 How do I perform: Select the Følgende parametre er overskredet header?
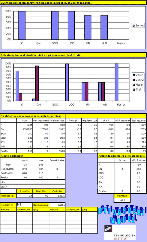[122, 155]
